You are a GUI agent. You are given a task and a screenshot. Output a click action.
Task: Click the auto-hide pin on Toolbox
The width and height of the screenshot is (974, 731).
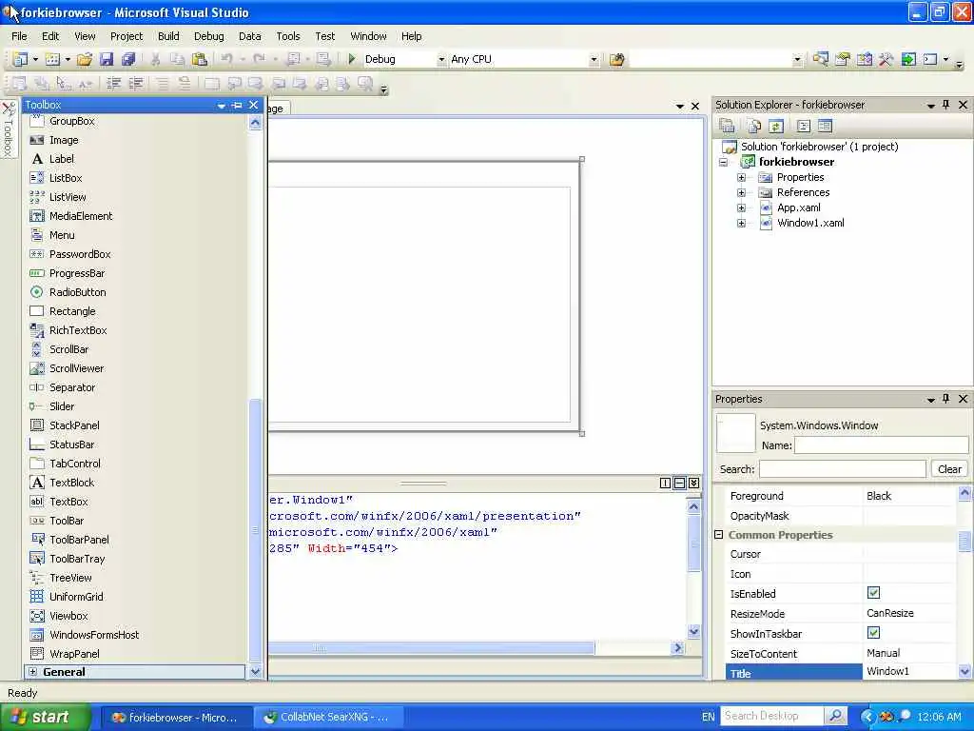tap(237, 105)
